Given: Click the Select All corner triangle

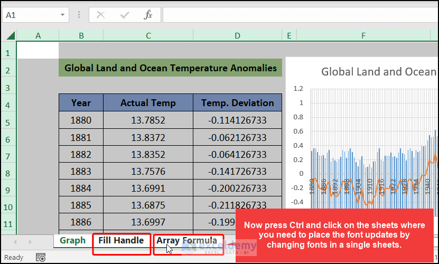Looking at the screenshot, I should (x=11, y=35).
